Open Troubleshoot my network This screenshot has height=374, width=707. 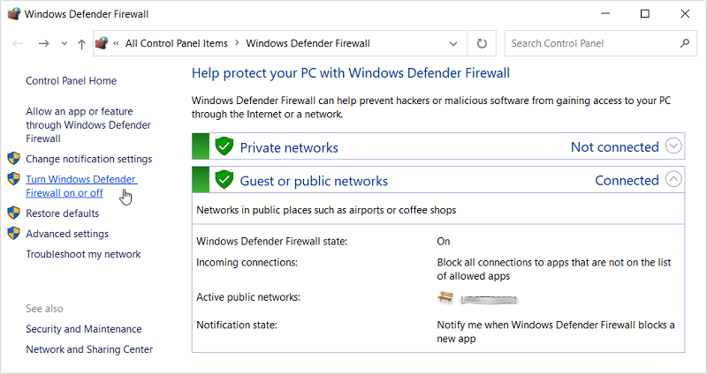(83, 254)
